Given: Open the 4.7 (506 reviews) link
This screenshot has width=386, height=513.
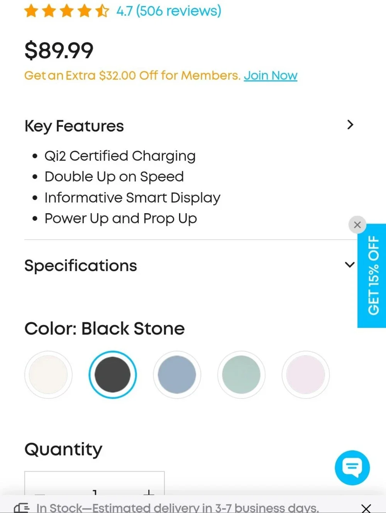Looking at the screenshot, I should coord(169,11).
